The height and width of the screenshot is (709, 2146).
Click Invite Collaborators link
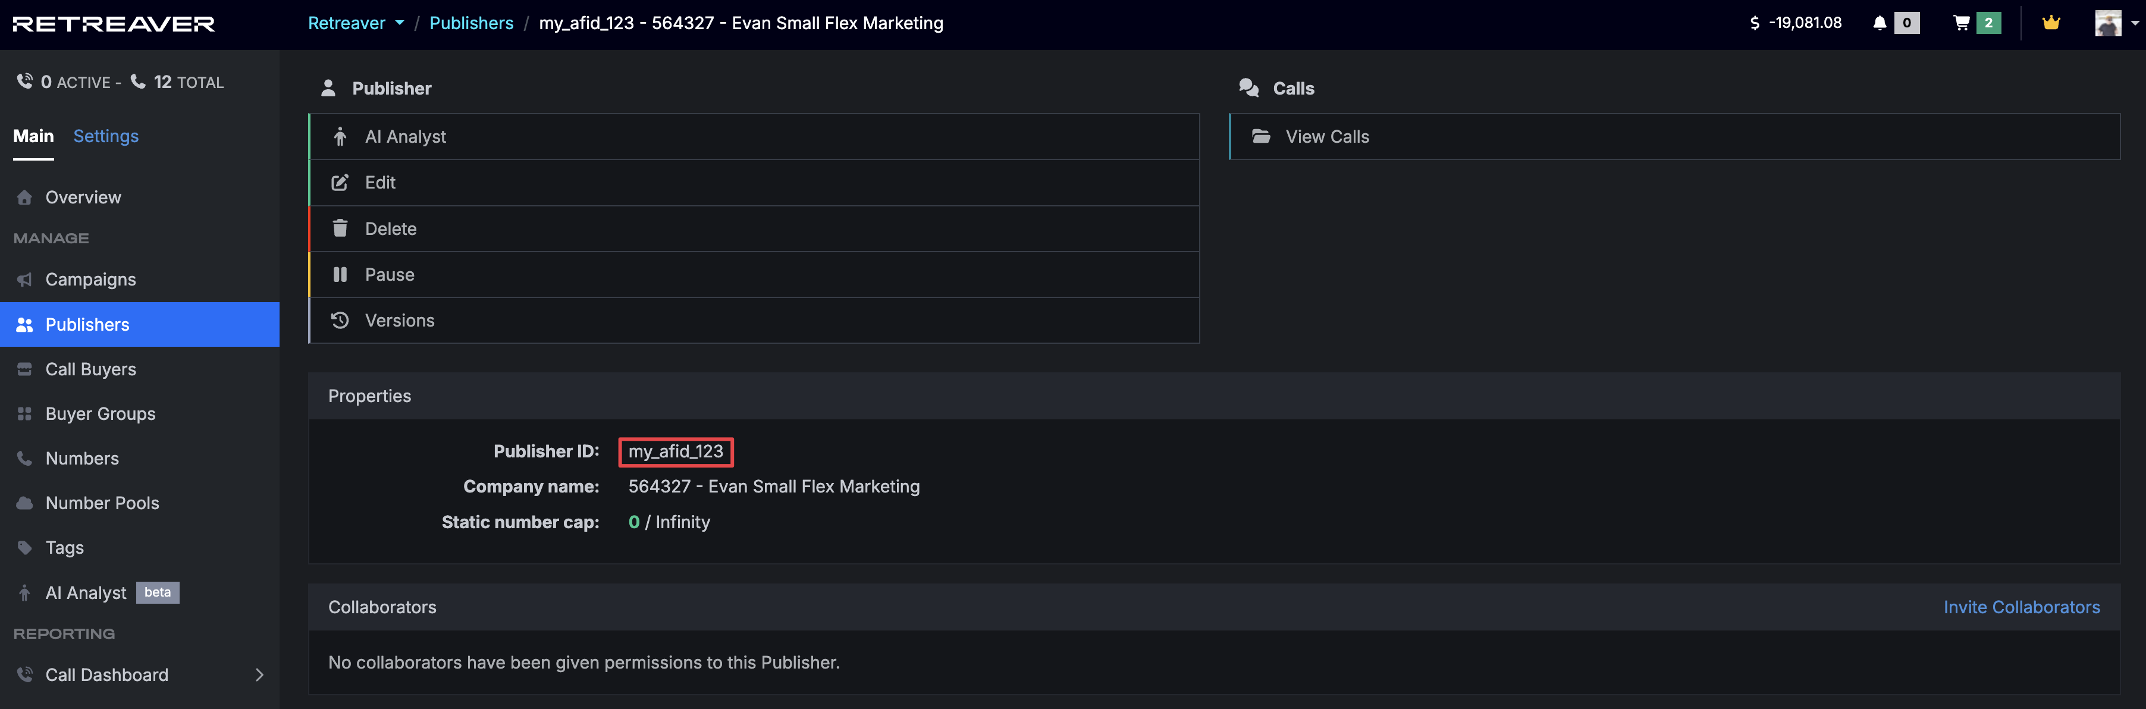pyautogui.click(x=2022, y=607)
